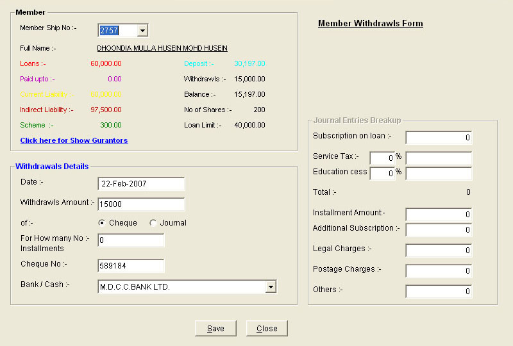This screenshot has height=346, width=513.
Task: Select the Cheque radio button
Action: click(x=102, y=223)
